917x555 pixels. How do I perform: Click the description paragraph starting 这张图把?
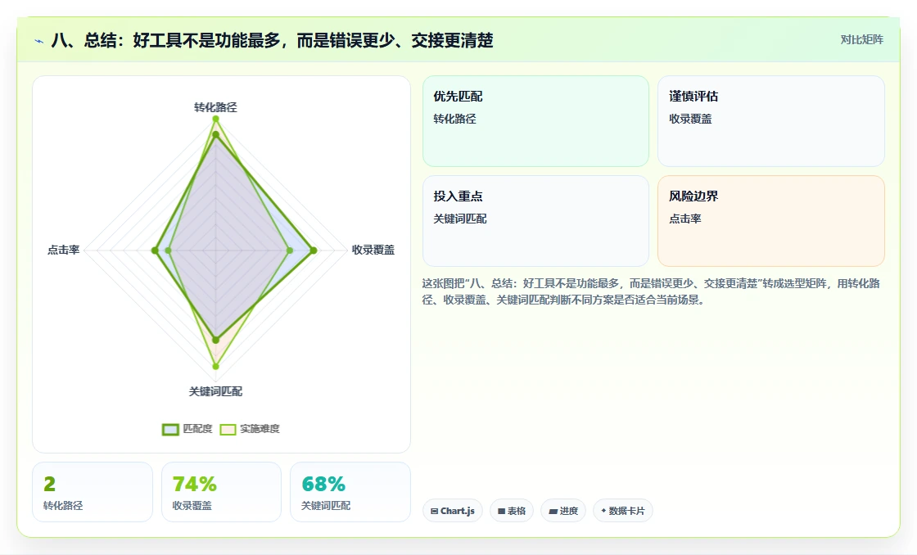click(651, 292)
